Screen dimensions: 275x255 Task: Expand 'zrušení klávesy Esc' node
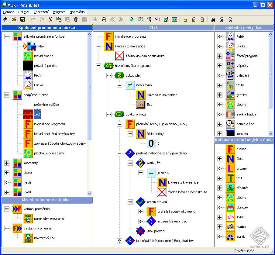(141, 221)
